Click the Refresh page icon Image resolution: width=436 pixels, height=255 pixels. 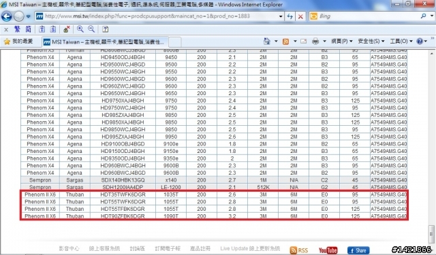pos(290,16)
